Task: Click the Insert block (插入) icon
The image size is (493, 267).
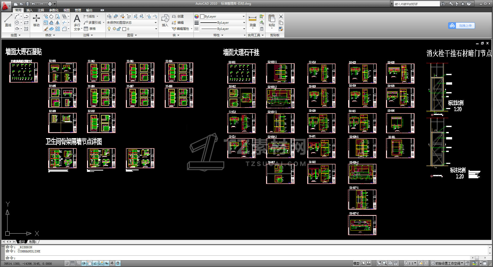Action: click(165, 21)
